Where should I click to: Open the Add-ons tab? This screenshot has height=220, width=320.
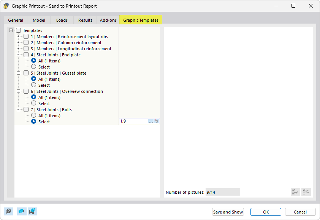108,20
